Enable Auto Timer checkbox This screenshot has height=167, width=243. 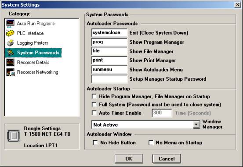[94, 113]
